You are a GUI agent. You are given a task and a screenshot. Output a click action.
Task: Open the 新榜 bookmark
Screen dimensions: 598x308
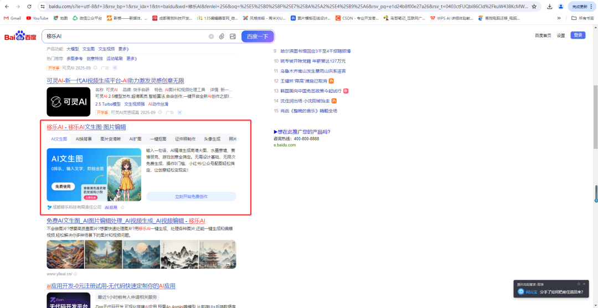(x=127, y=18)
